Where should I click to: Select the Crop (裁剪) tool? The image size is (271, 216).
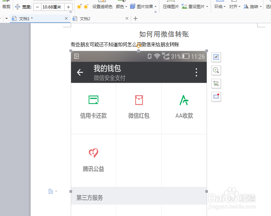(6, 4)
